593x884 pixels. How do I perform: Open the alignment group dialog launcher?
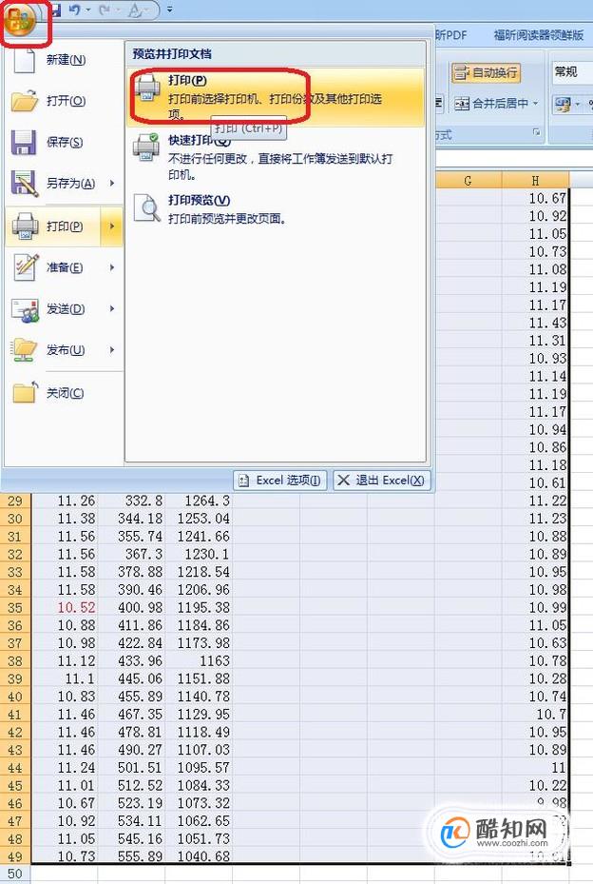tap(536, 132)
